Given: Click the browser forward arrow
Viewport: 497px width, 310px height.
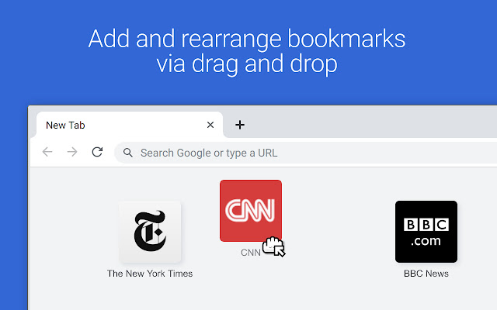Looking at the screenshot, I should point(72,153).
